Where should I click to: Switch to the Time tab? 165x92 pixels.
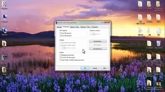pos(89,27)
